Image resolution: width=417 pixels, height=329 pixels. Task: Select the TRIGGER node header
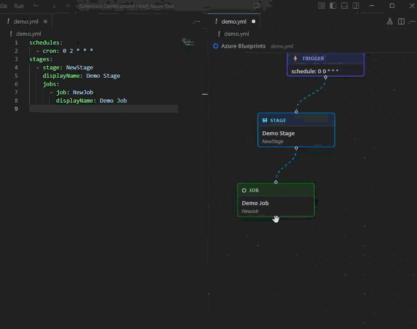(x=326, y=58)
